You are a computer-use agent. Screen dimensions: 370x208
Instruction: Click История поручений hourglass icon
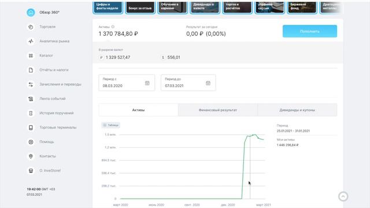pos(31,113)
